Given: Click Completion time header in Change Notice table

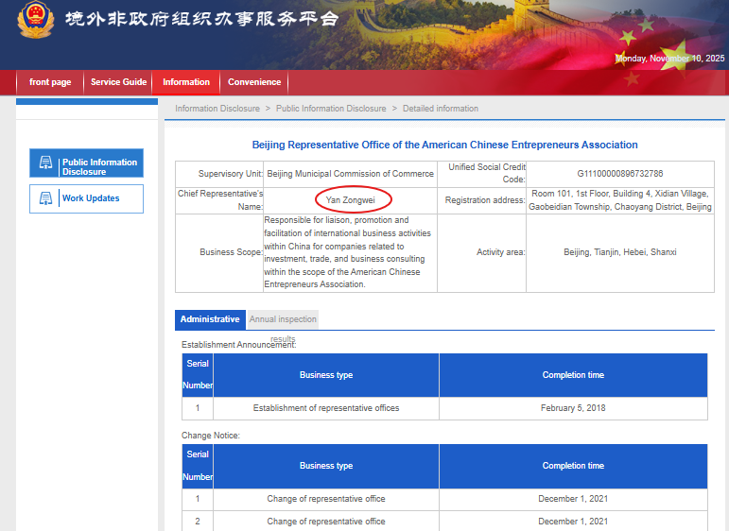Looking at the screenshot, I should (x=573, y=466).
